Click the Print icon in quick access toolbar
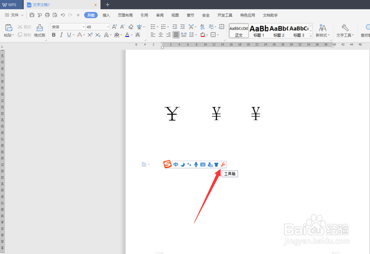Screen dimensions: 370x254 [x=47, y=15]
